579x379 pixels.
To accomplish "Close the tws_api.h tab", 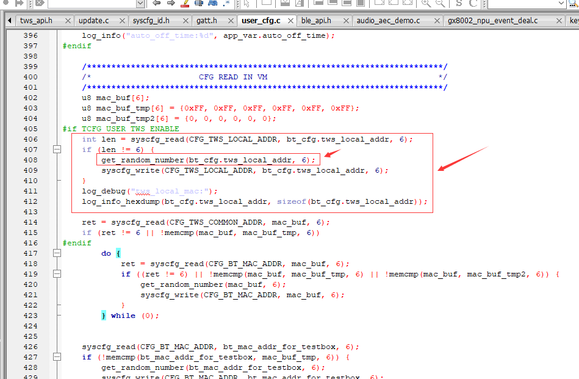I will (68, 21).
